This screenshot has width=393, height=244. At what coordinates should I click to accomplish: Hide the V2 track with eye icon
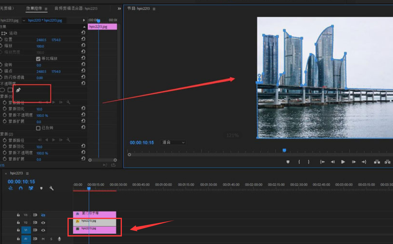pyautogui.click(x=43, y=223)
